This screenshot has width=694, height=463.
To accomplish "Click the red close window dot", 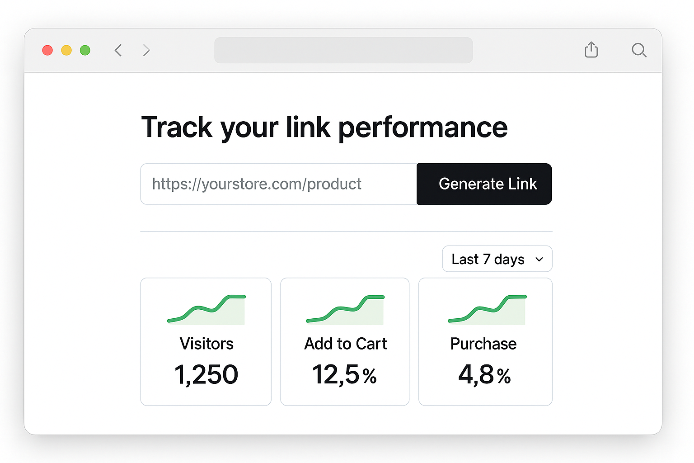I will [47, 50].
